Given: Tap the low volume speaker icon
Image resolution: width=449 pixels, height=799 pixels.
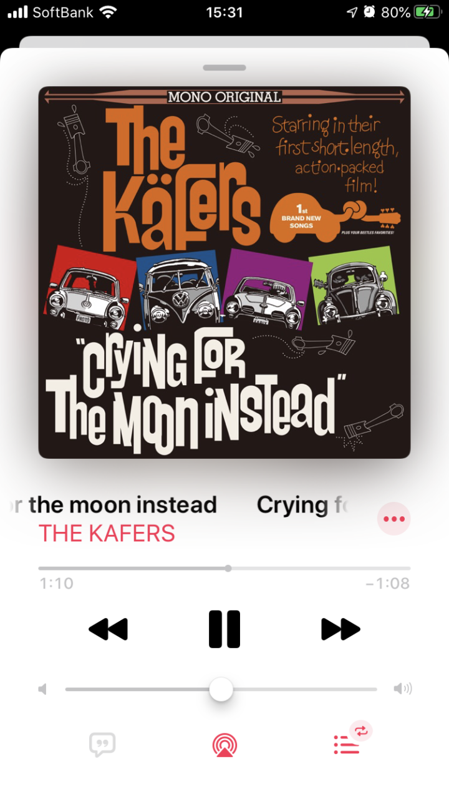Looking at the screenshot, I should pos(42,689).
